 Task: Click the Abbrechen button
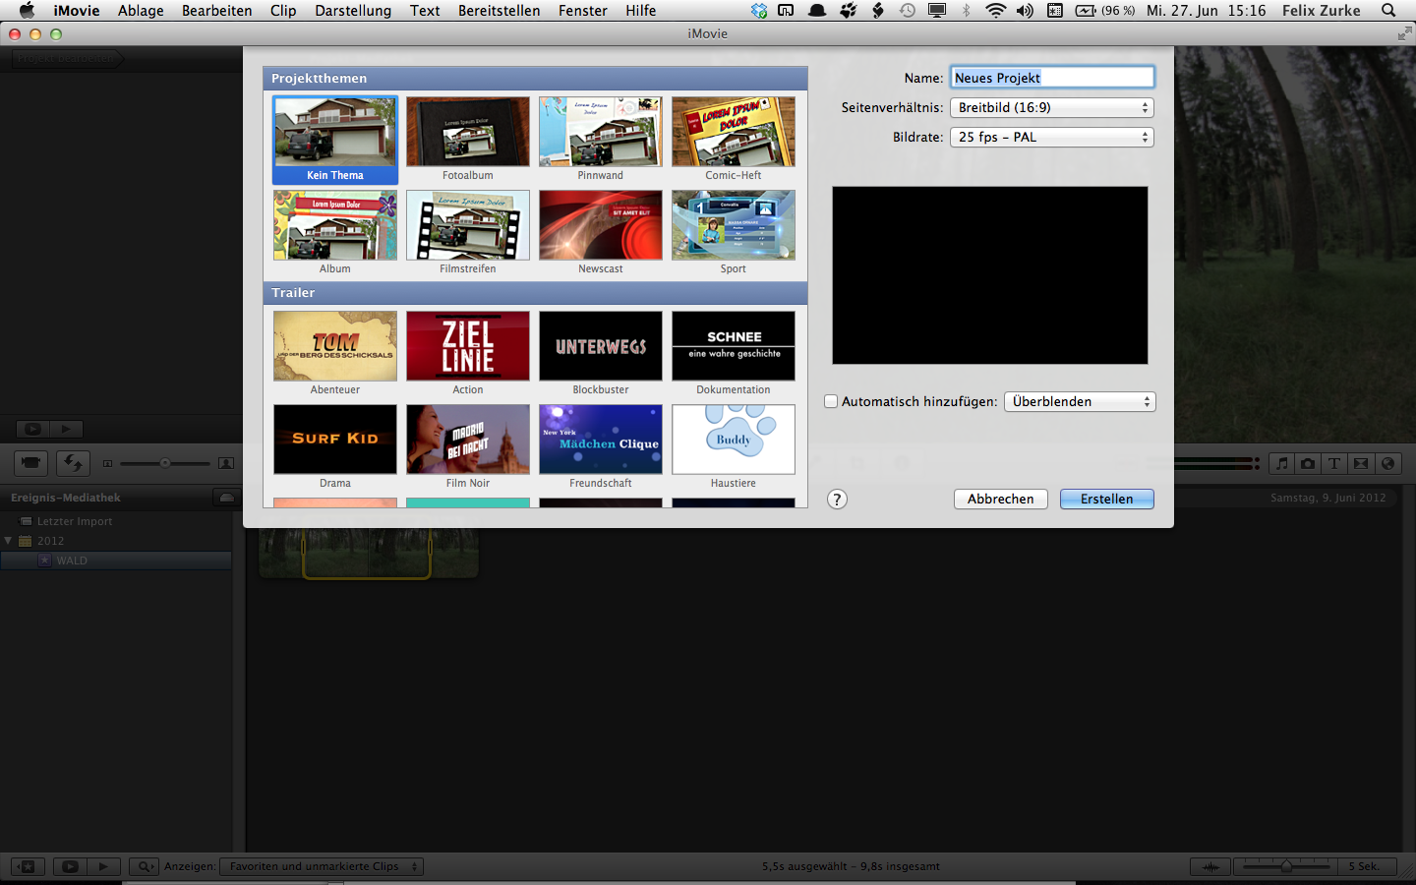pyautogui.click(x=1001, y=499)
